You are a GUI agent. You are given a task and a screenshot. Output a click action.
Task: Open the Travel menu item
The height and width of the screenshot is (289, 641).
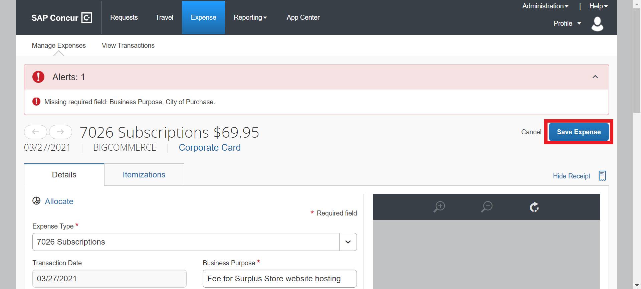click(x=164, y=18)
